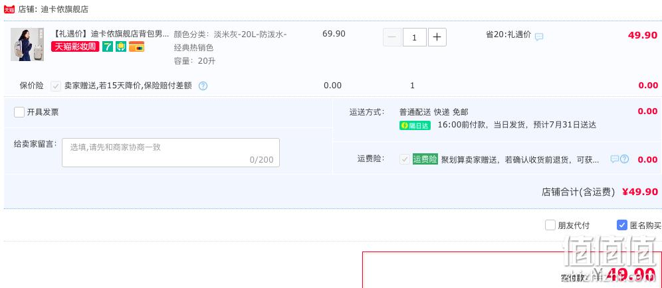
Task: Click the help question icon in 运费险 row
Action: click(624, 159)
